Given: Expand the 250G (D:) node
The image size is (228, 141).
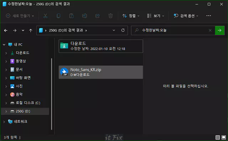Looking at the screenshot, I should pos(6,111).
